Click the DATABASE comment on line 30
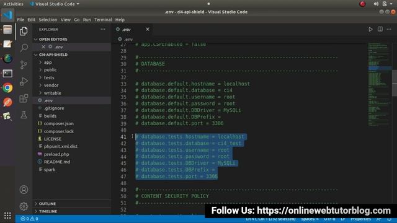This screenshot has width=397, height=223. tap(150, 64)
